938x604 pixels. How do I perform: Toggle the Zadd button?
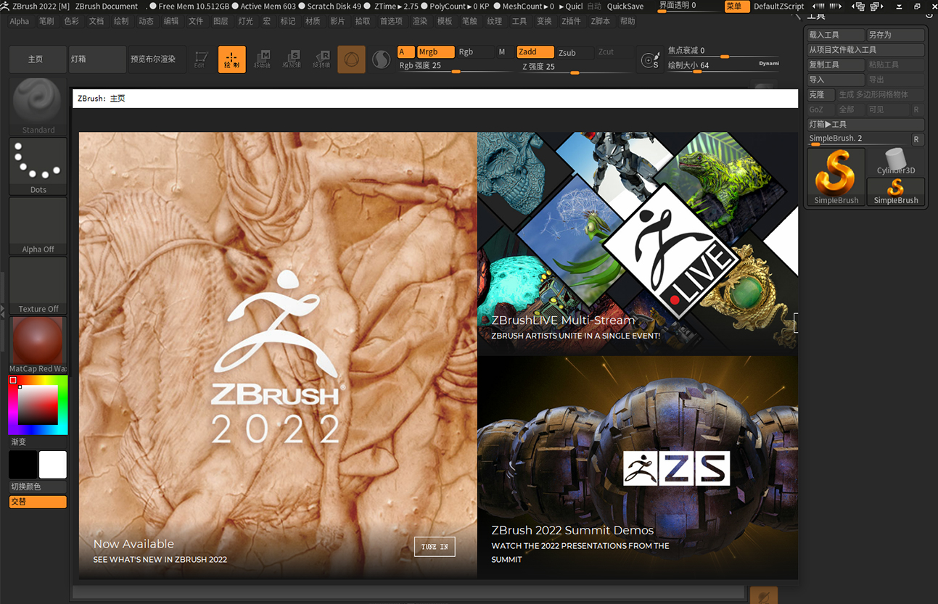pyautogui.click(x=535, y=52)
